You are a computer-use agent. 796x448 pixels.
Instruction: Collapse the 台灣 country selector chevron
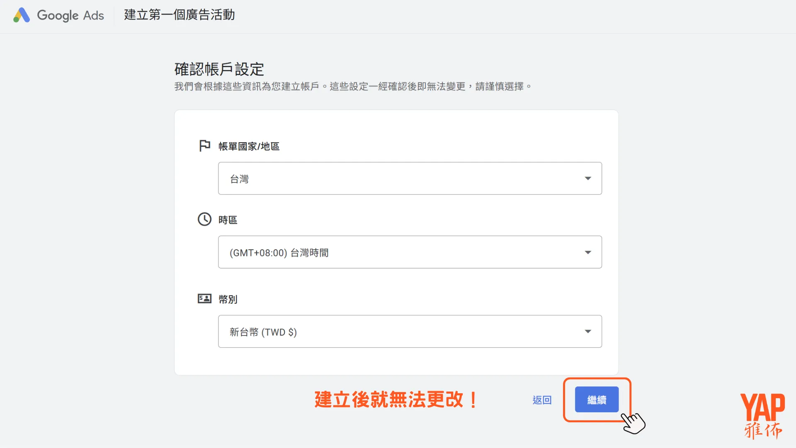click(x=588, y=178)
